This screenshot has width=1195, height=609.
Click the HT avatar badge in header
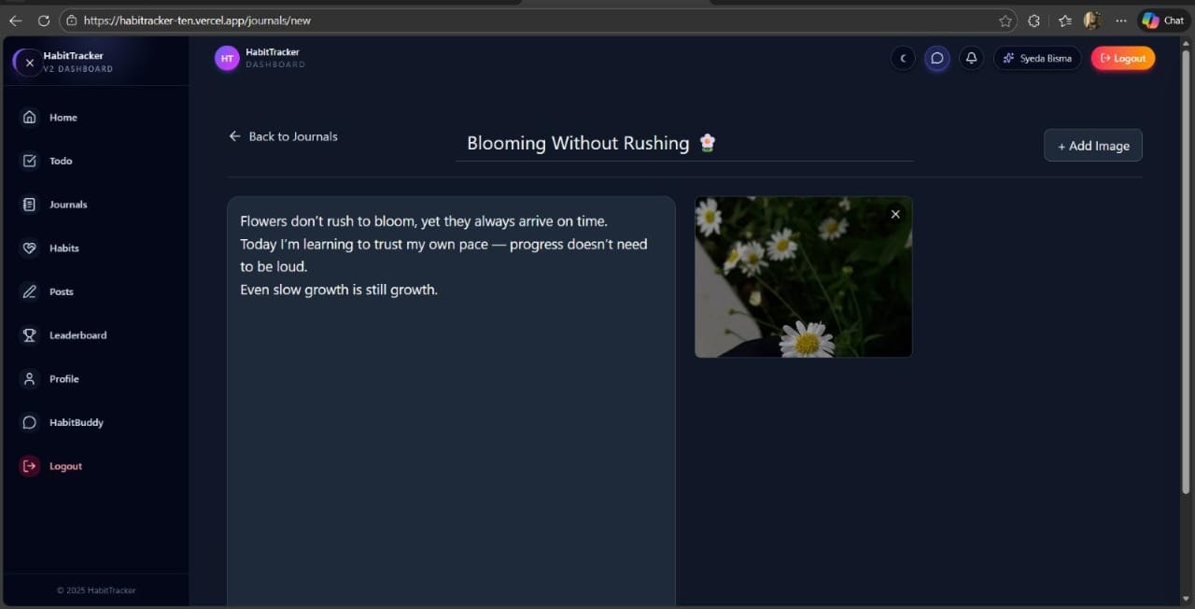click(227, 58)
